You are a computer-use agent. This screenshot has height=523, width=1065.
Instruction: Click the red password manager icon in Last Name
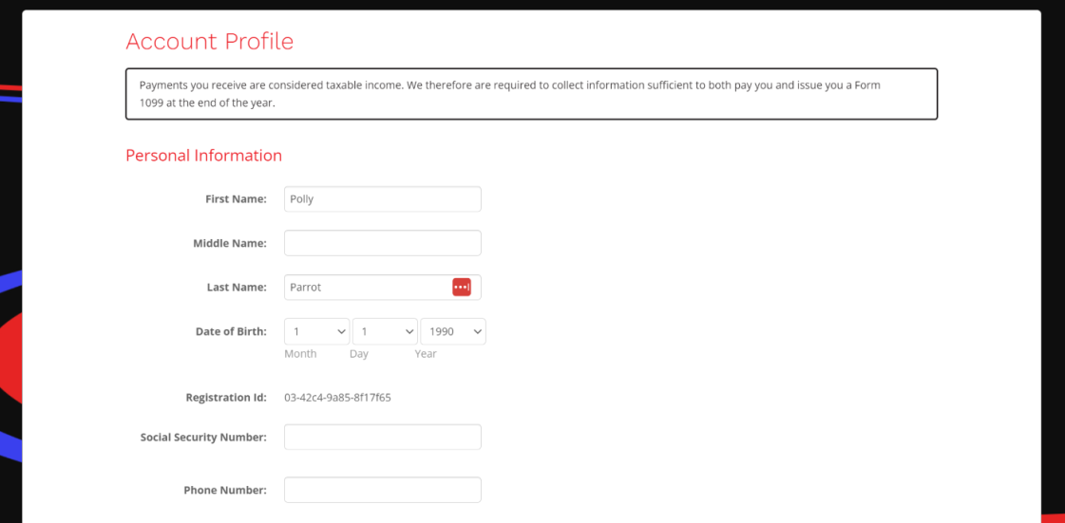[462, 287]
